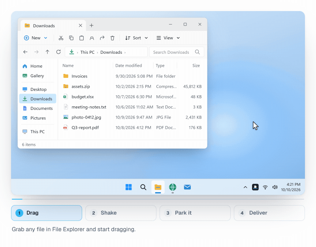
Task: Go forward with the right arrow
Action: click(36, 52)
